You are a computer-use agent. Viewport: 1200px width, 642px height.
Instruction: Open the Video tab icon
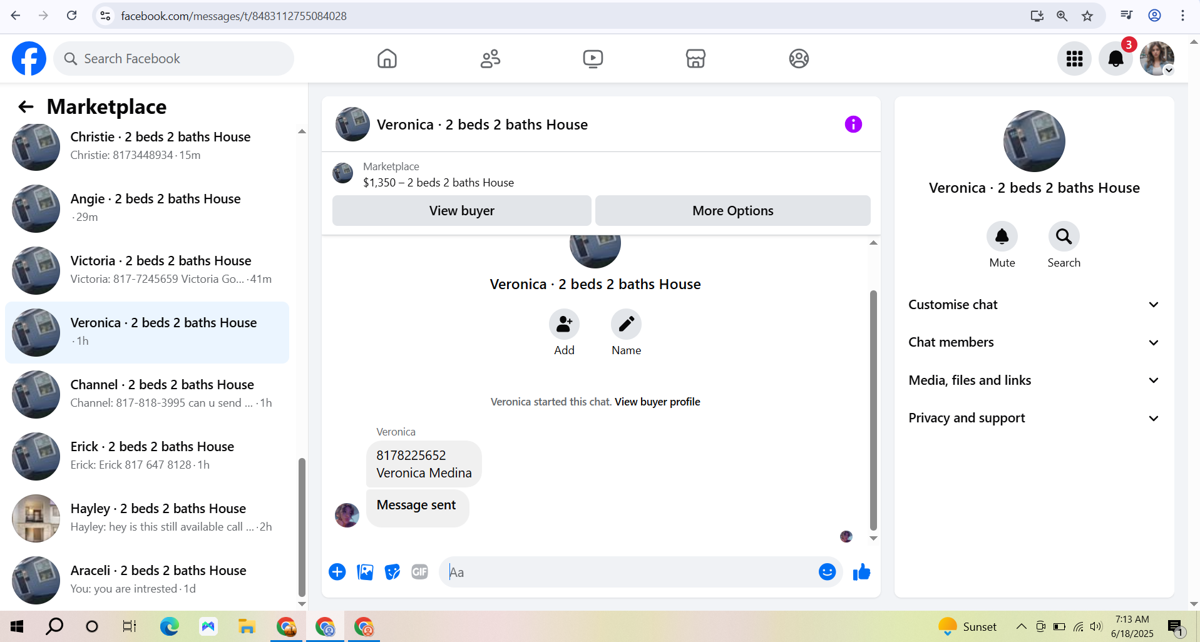593,59
